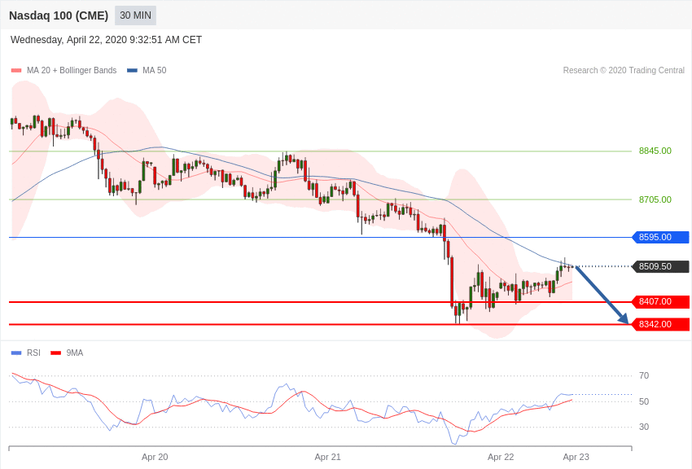This screenshot has height=469, width=692.
Task: Click the blue downward arrow head
Action: click(624, 319)
